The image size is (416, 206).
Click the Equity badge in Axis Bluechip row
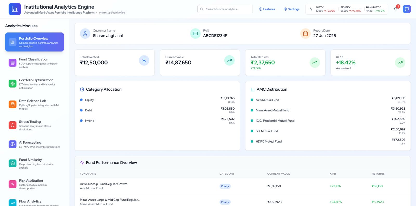point(225,186)
